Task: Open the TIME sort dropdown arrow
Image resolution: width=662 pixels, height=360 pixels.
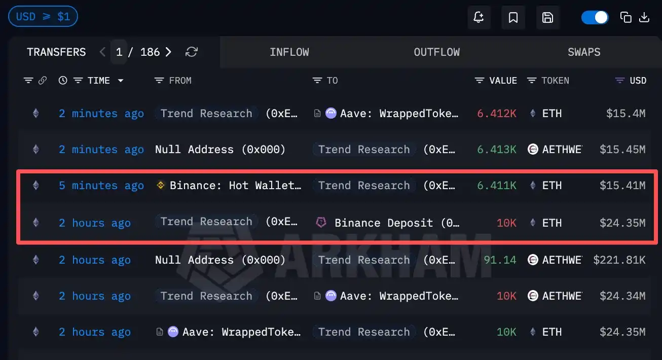Action: click(x=121, y=81)
